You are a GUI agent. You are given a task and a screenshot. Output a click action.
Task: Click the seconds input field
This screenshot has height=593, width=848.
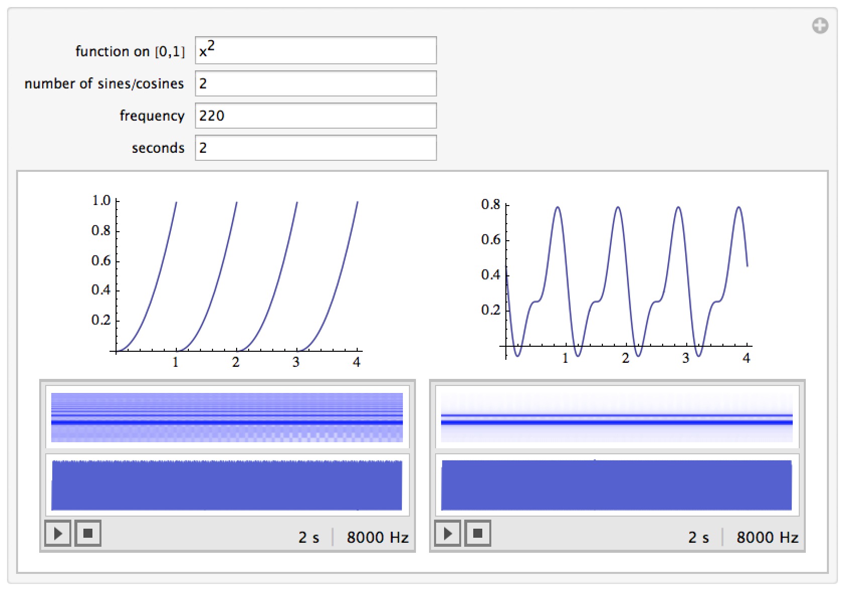(316, 148)
